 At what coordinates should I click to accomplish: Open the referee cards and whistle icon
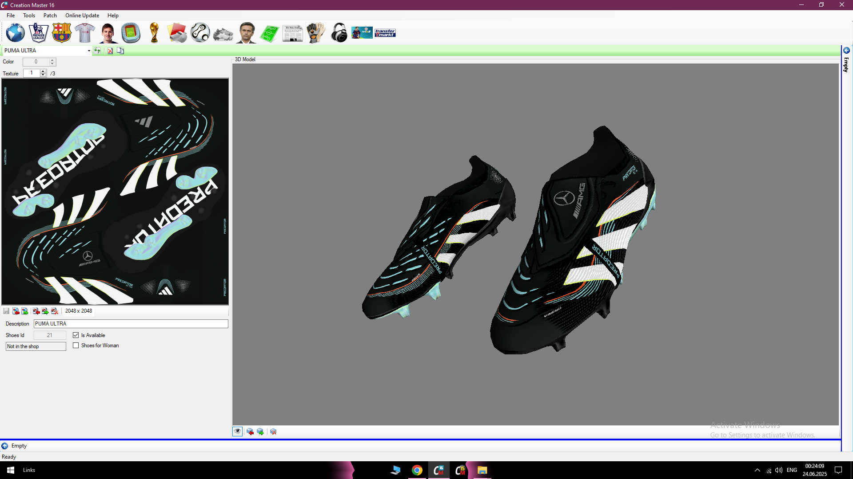pyautogui.click(x=177, y=33)
